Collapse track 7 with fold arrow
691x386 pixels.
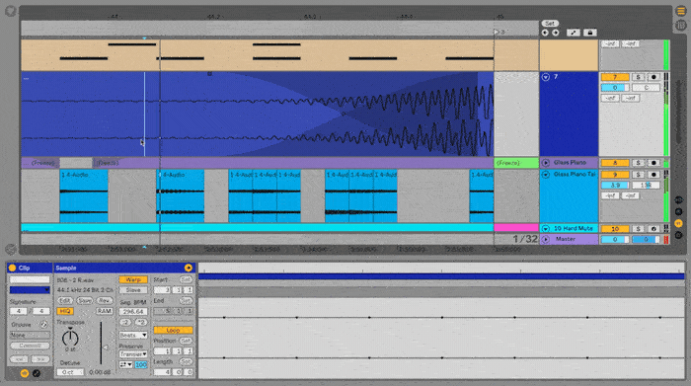click(546, 77)
